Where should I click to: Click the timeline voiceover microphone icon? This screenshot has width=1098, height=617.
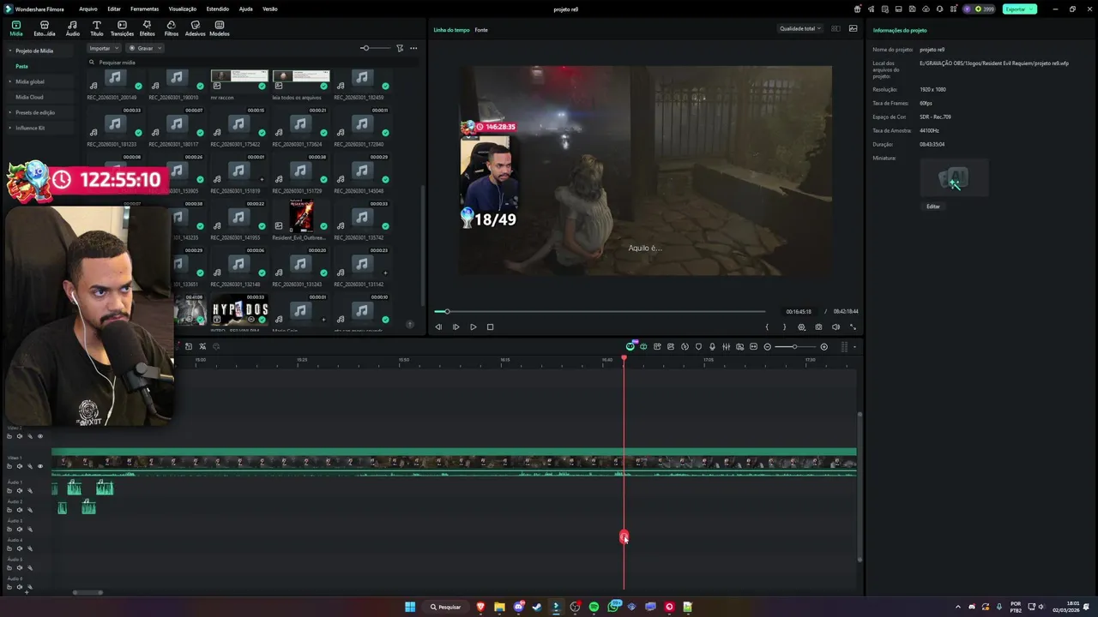coord(712,346)
